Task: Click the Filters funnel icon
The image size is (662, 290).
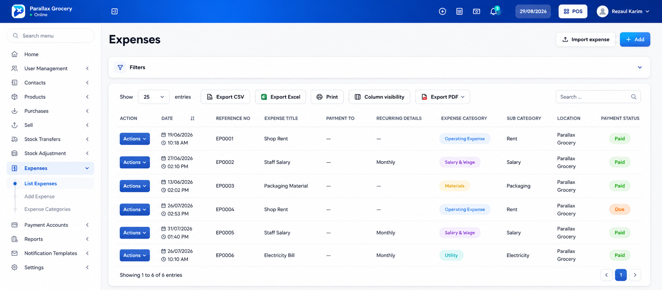Action: (x=120, y=67)
